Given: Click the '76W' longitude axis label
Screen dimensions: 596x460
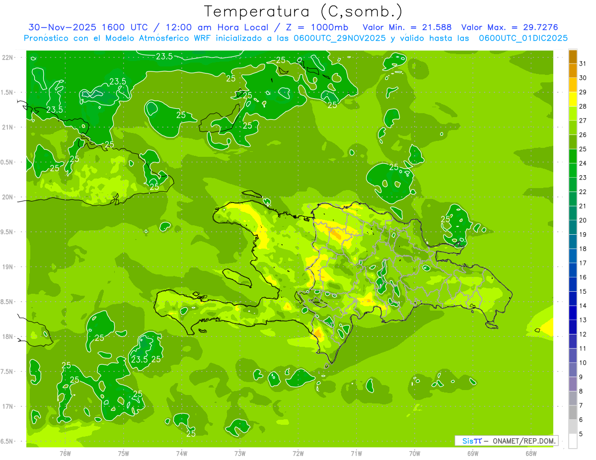Looking at the screenshot, I should (65, 453).
